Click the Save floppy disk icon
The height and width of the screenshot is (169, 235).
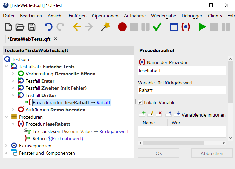[32, 27]
